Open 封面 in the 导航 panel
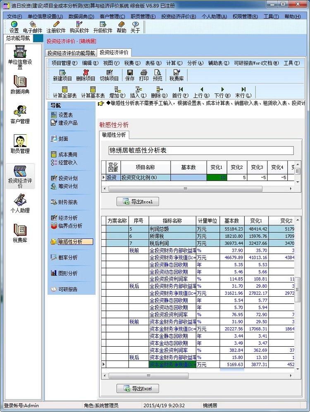 pyautogui.click(x=60, y=138)
